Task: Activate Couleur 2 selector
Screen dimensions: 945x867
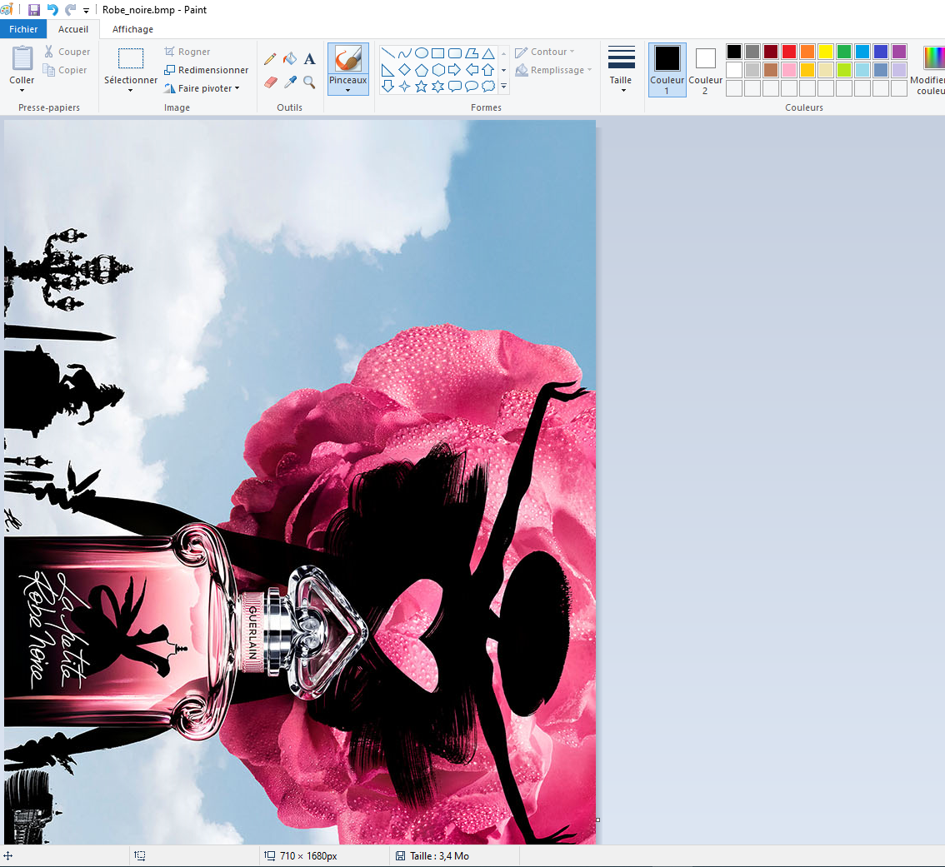Action: point(705,70)
